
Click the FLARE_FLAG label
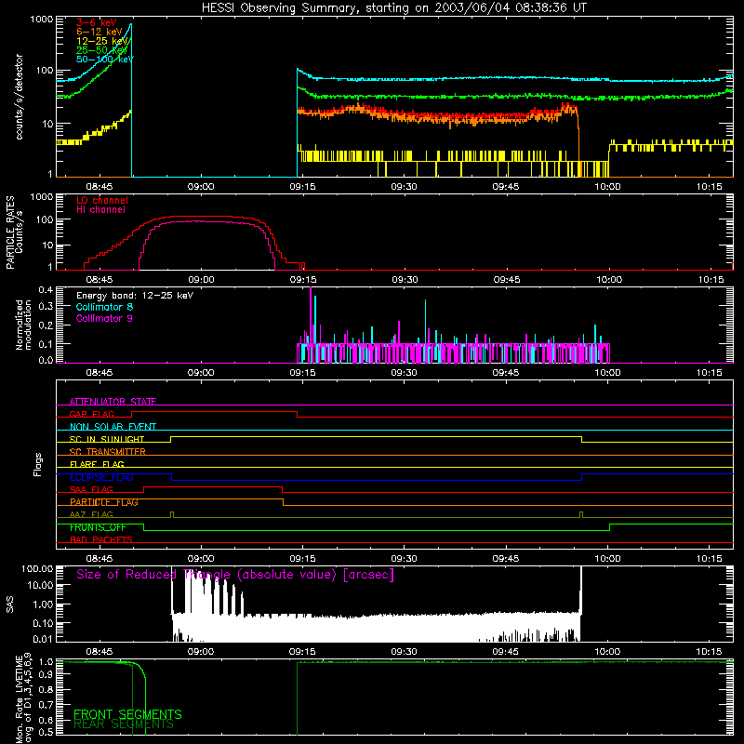97,464
